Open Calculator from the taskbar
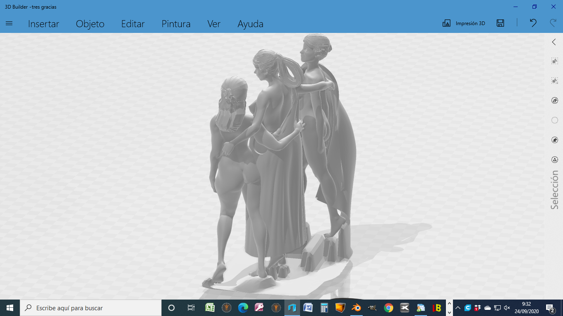This screenshot has height=316, width=563. [324, 308]
